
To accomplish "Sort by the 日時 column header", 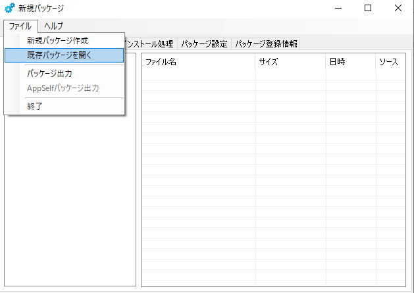I will (351, 62).
